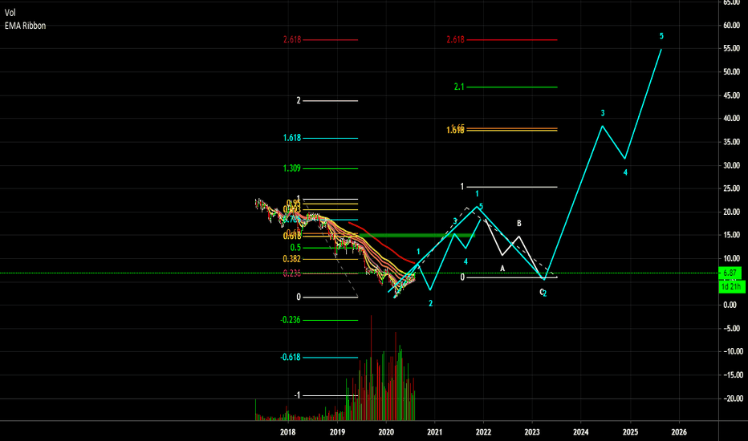The width and height of the screenshot is (748, 441).
Task: Click the 60.00 price axis label
Action: click(x=731, y=26)
